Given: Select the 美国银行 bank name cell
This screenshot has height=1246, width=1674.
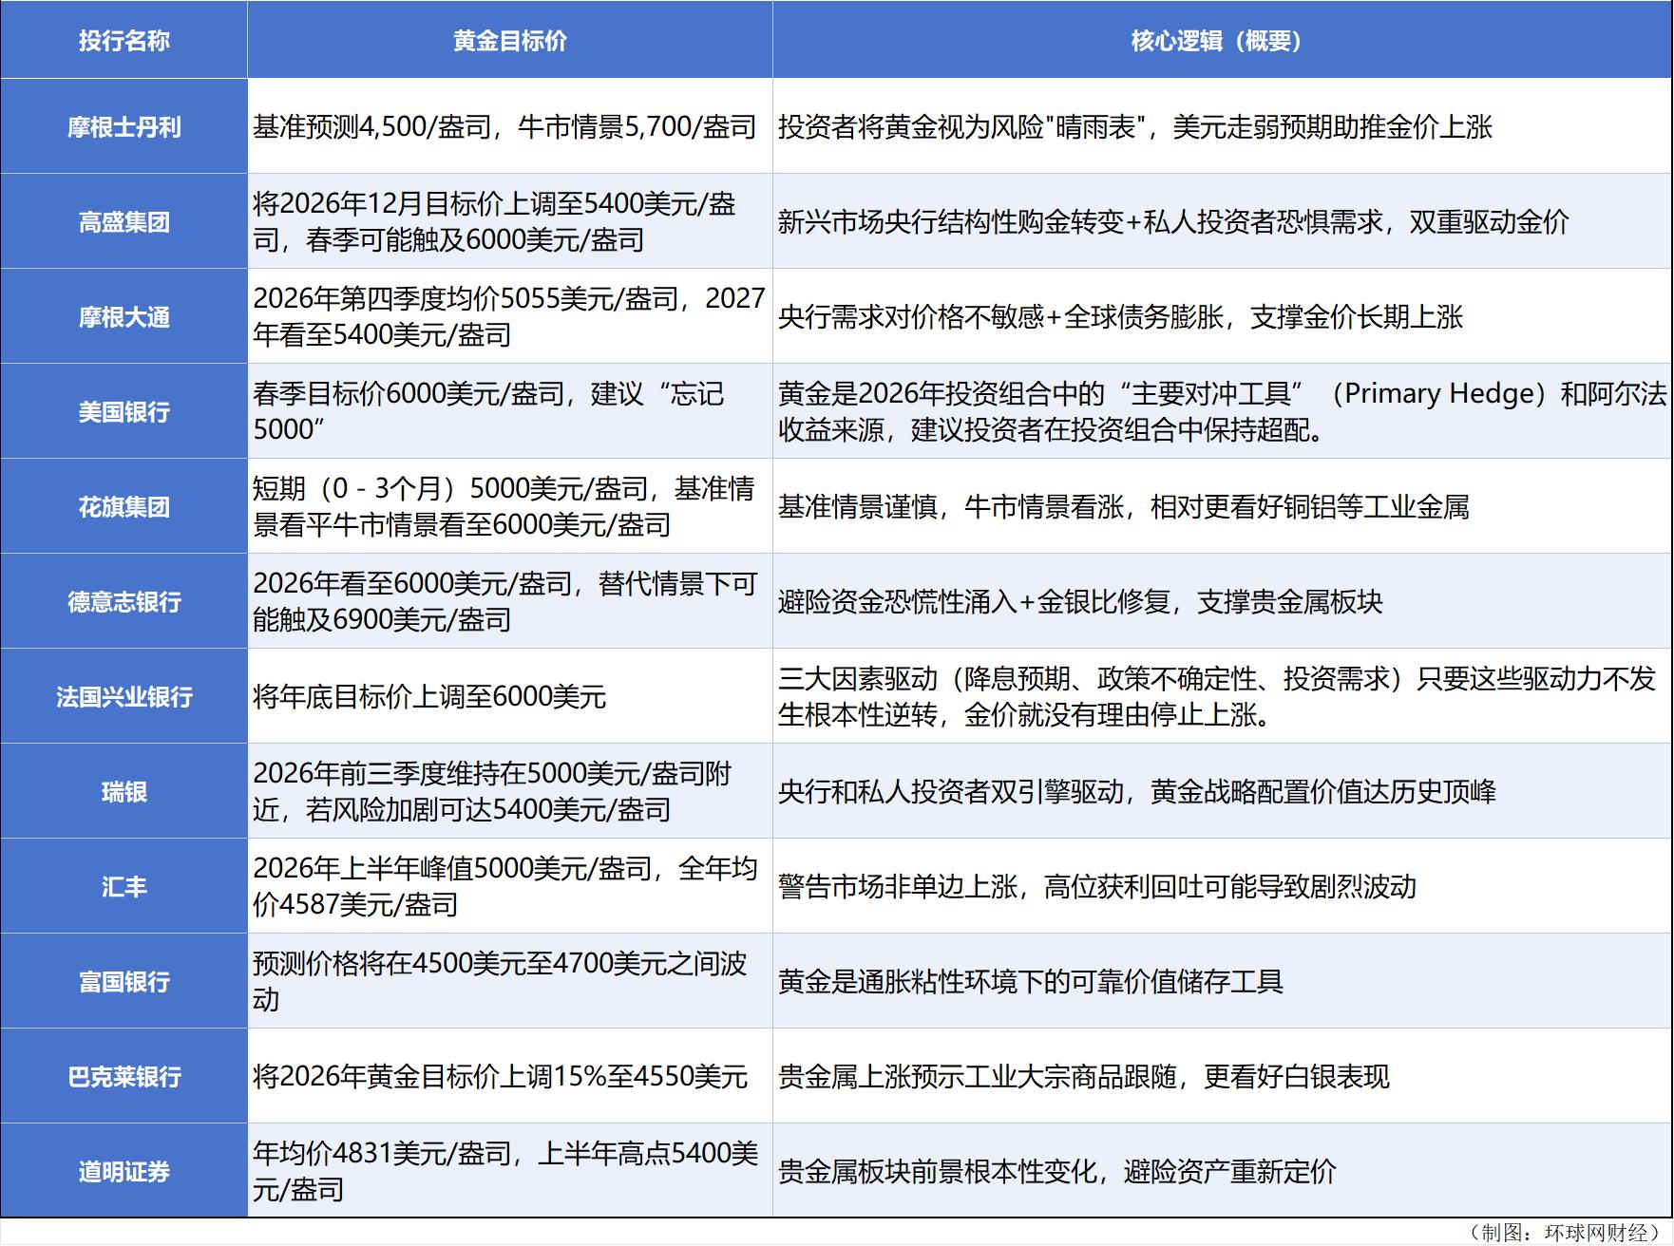Looking at the screenshot, I should tap(124, 411).
